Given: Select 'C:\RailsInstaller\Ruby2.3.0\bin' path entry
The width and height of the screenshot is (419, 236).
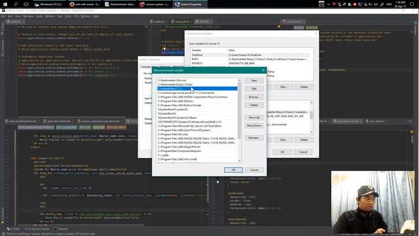Looking at the screenshot, I should tap(197, 85).
